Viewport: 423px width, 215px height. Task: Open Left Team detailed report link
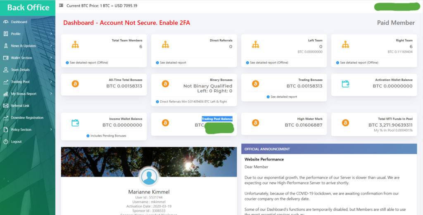pos(267,62)
